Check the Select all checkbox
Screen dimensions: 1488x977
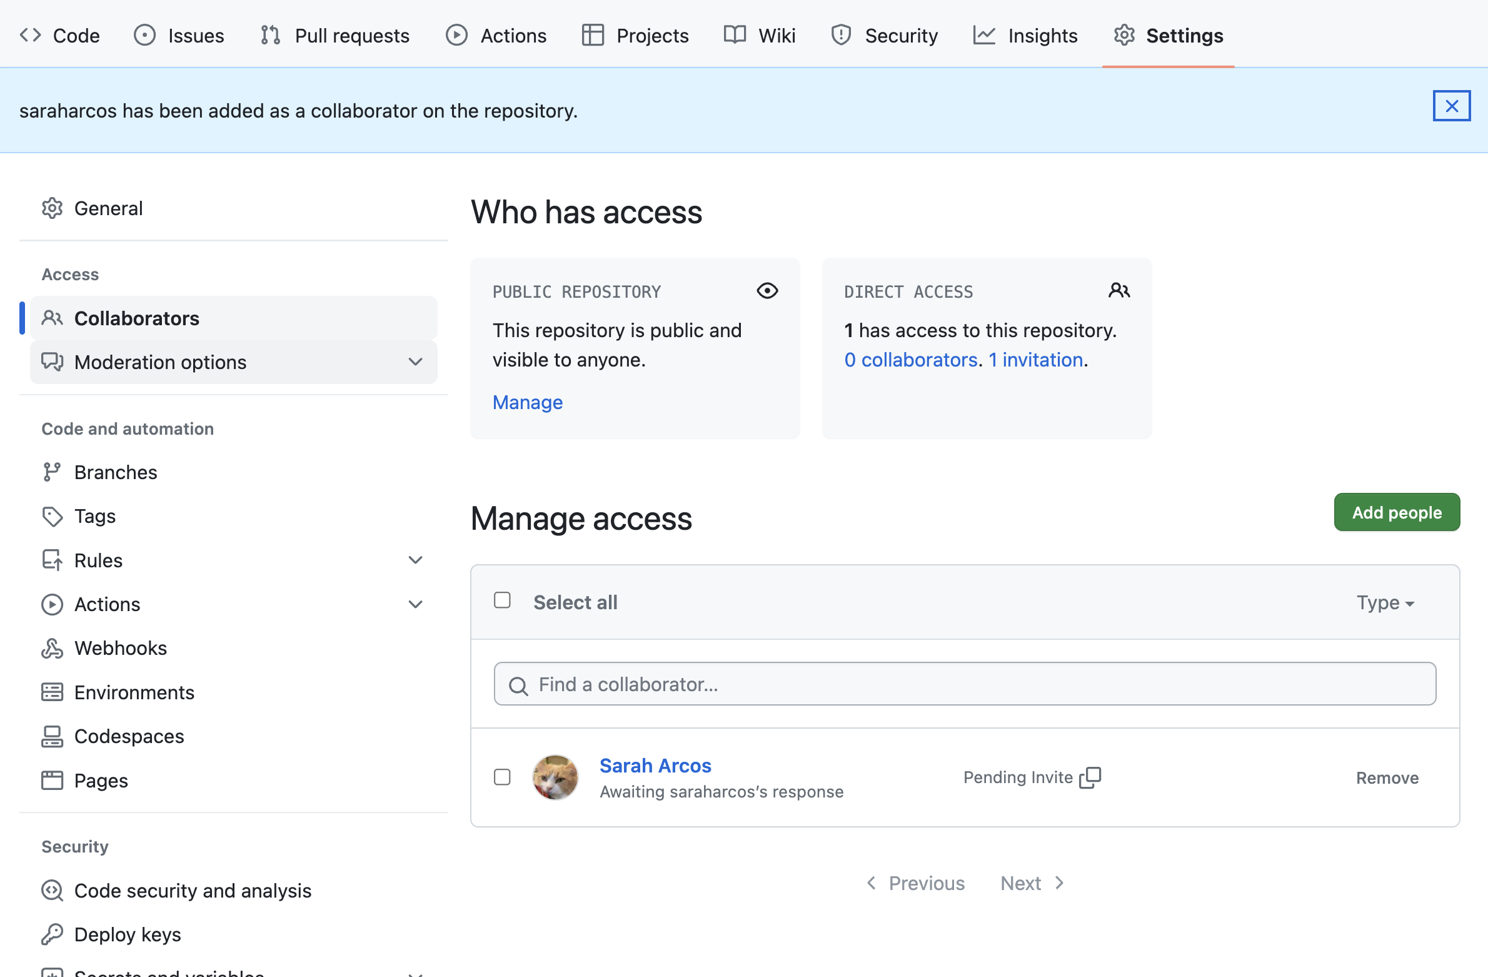pyautogui.click(x=502, y=600)
